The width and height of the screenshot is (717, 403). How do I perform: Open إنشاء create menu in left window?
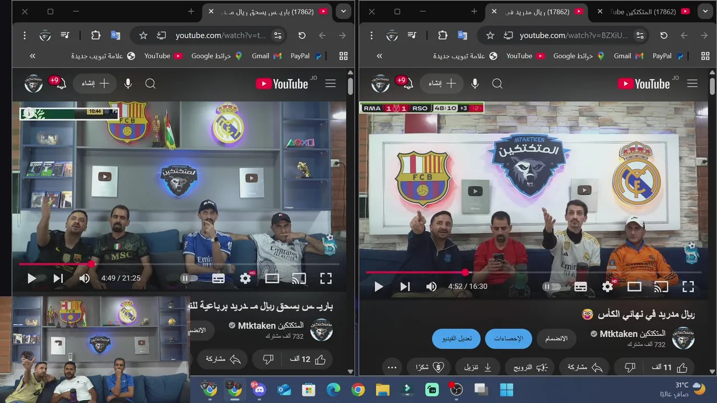(x=95, y=83)
